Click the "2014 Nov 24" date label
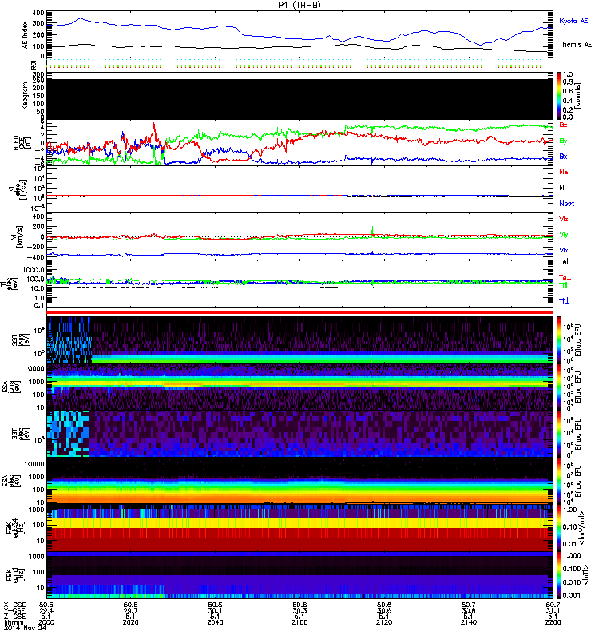The image size is (599, 639). (x=26, y=628)
